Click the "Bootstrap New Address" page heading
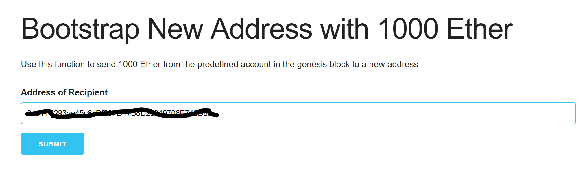Image resolution: width=587 pixels, height=170 pixels. click(266, 29)
